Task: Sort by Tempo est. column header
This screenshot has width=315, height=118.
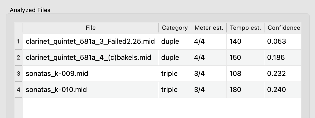Action: 245,28
